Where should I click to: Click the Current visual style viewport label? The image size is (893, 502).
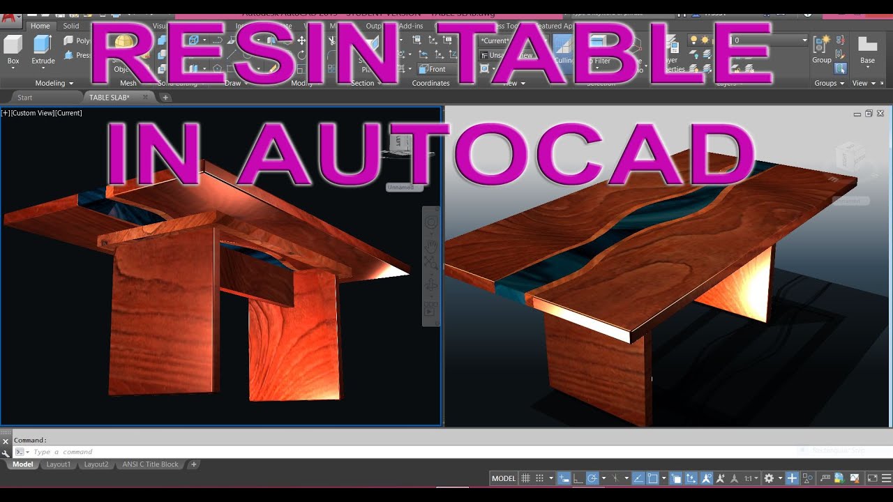[x=68, y=113]
